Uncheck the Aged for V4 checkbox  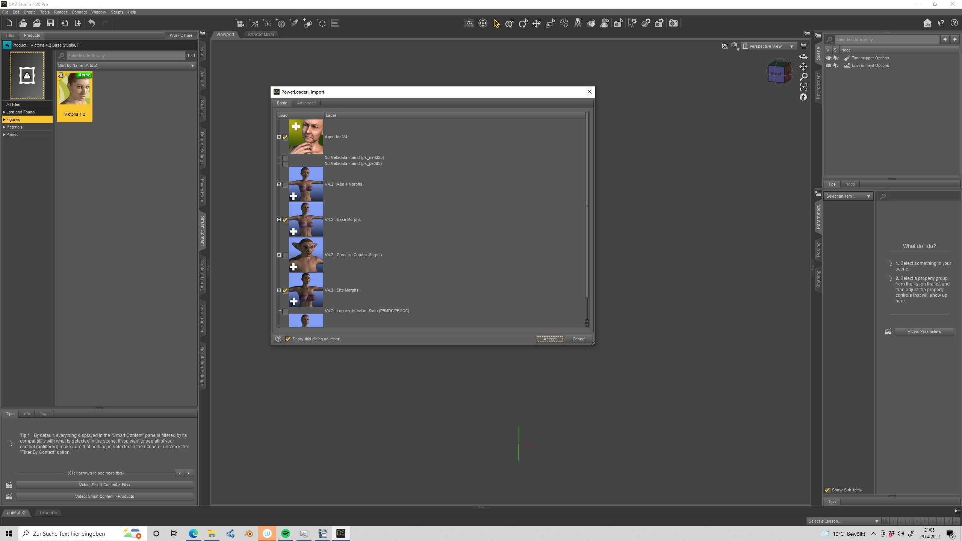(285, 138)
